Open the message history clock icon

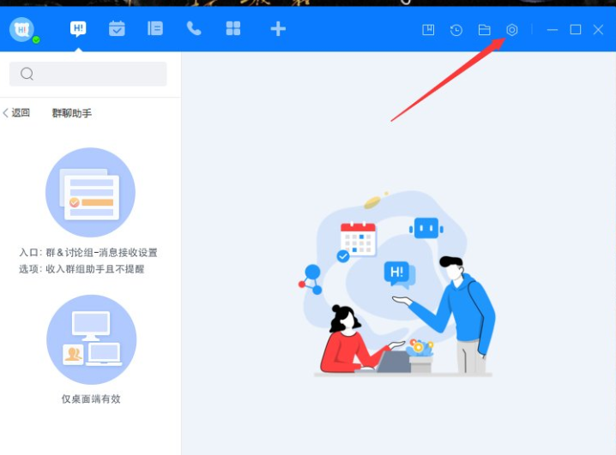point(456,30)
